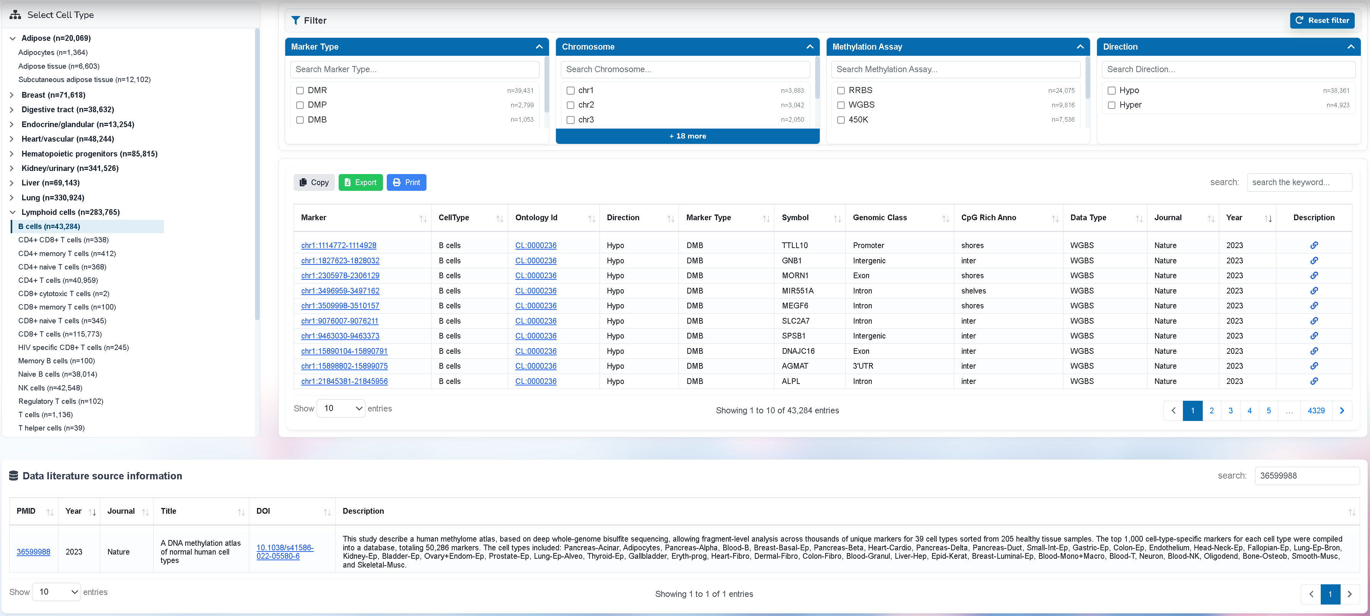The height and width of the screenshot is (616, 1370).
Task: Export the marker table data
Action: point(360,183)
